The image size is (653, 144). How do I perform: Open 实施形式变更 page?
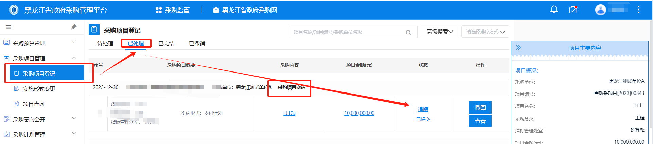click(x=39, y=89)
